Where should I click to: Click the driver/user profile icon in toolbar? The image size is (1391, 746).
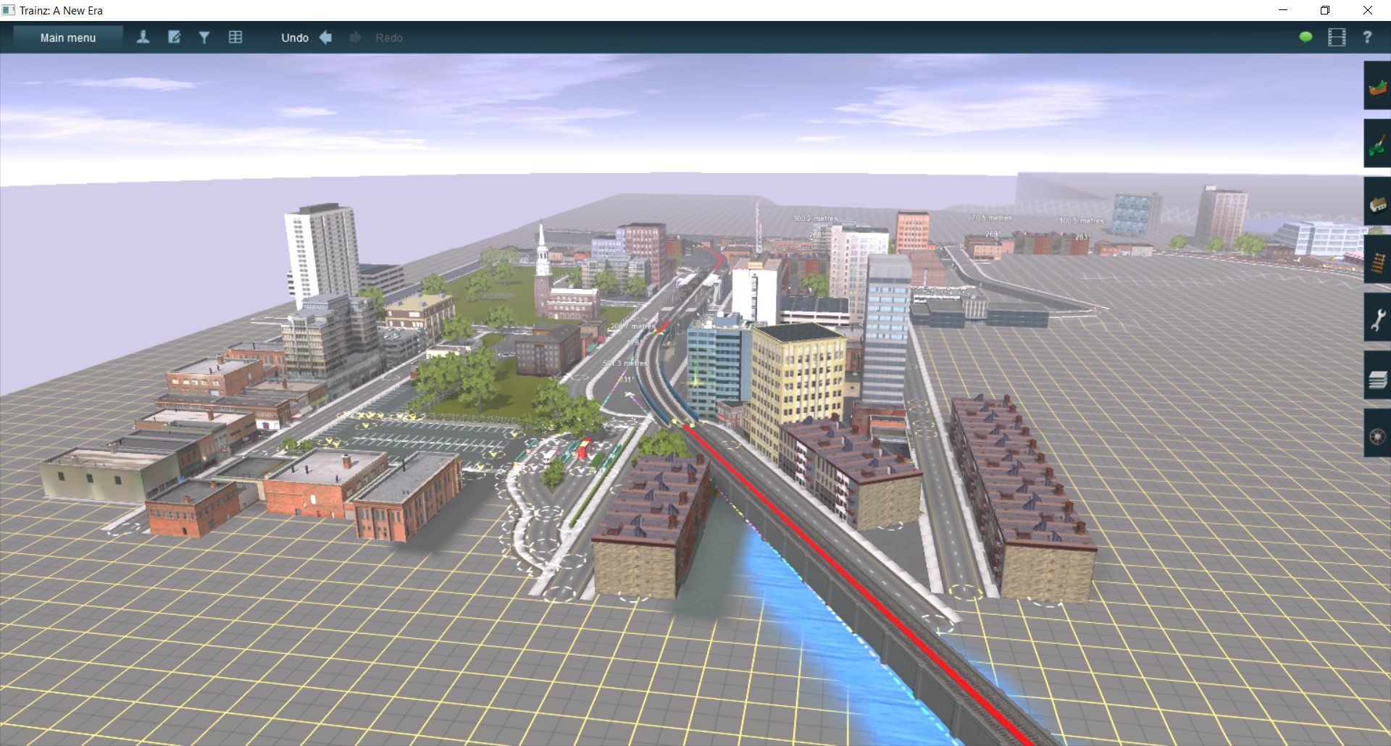(143, 37)
